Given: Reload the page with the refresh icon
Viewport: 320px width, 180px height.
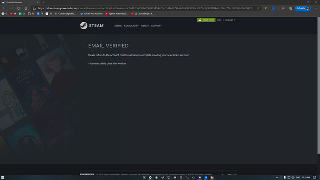Looking at the screenshot, I should pyautogui.click(x=19, y=8).
